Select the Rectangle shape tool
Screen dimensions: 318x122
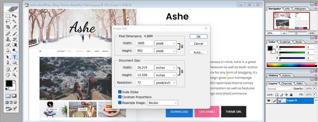[14, 62]
